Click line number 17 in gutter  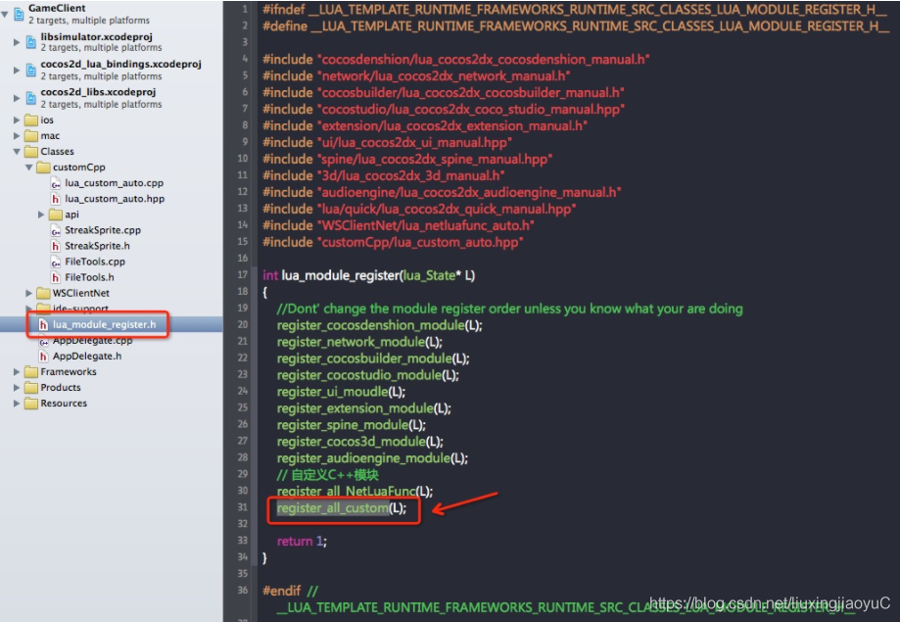click(242, 275)
